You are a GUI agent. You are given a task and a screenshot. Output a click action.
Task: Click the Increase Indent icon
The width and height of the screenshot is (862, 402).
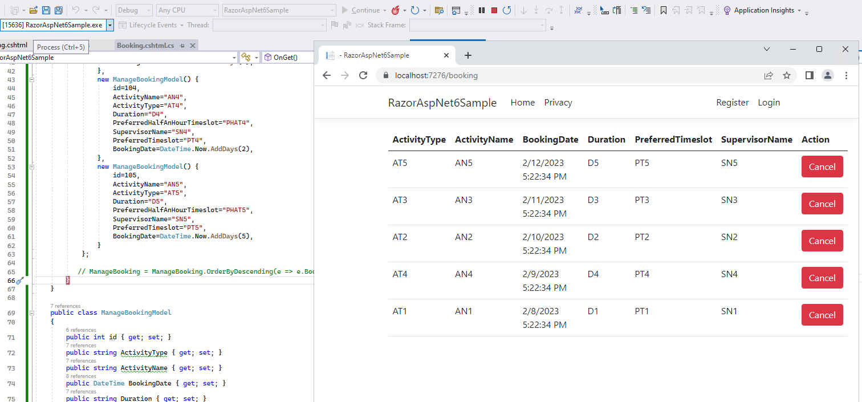[x=635, y=10]
